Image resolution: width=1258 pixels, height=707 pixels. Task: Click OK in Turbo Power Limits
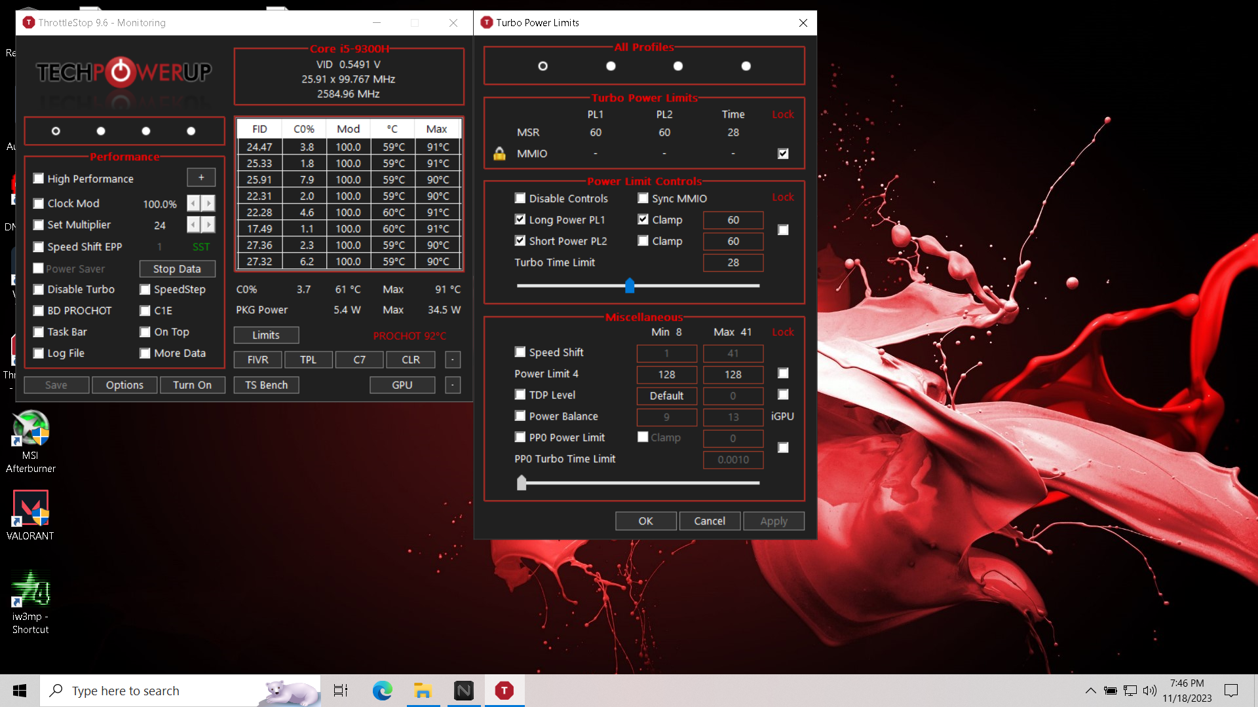tap(645, 520)
